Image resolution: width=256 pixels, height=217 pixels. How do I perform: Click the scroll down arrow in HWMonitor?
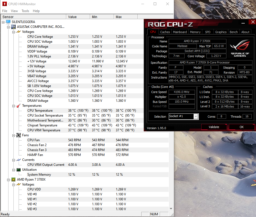(x=171, y=208)
